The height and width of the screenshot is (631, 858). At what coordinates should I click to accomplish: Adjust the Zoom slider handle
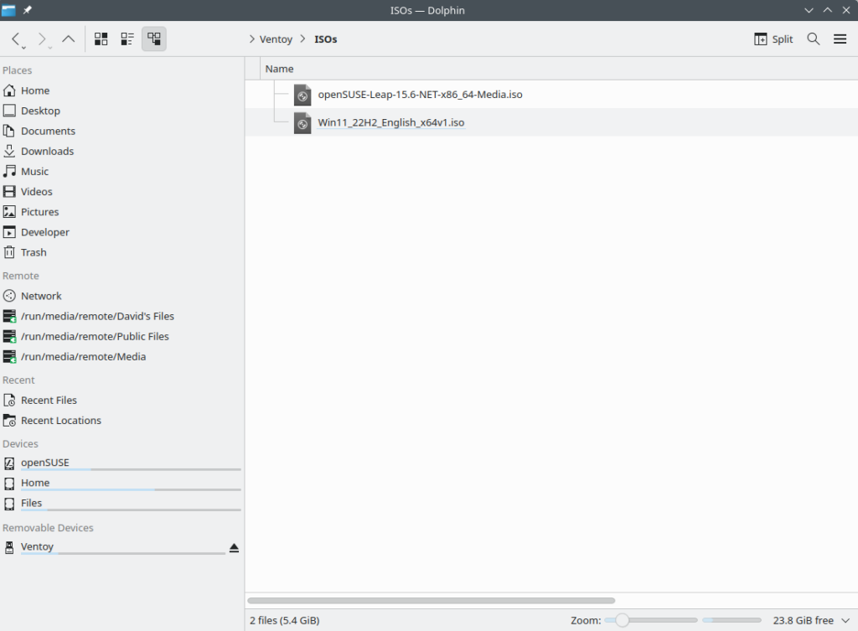[x=622, y=620]
